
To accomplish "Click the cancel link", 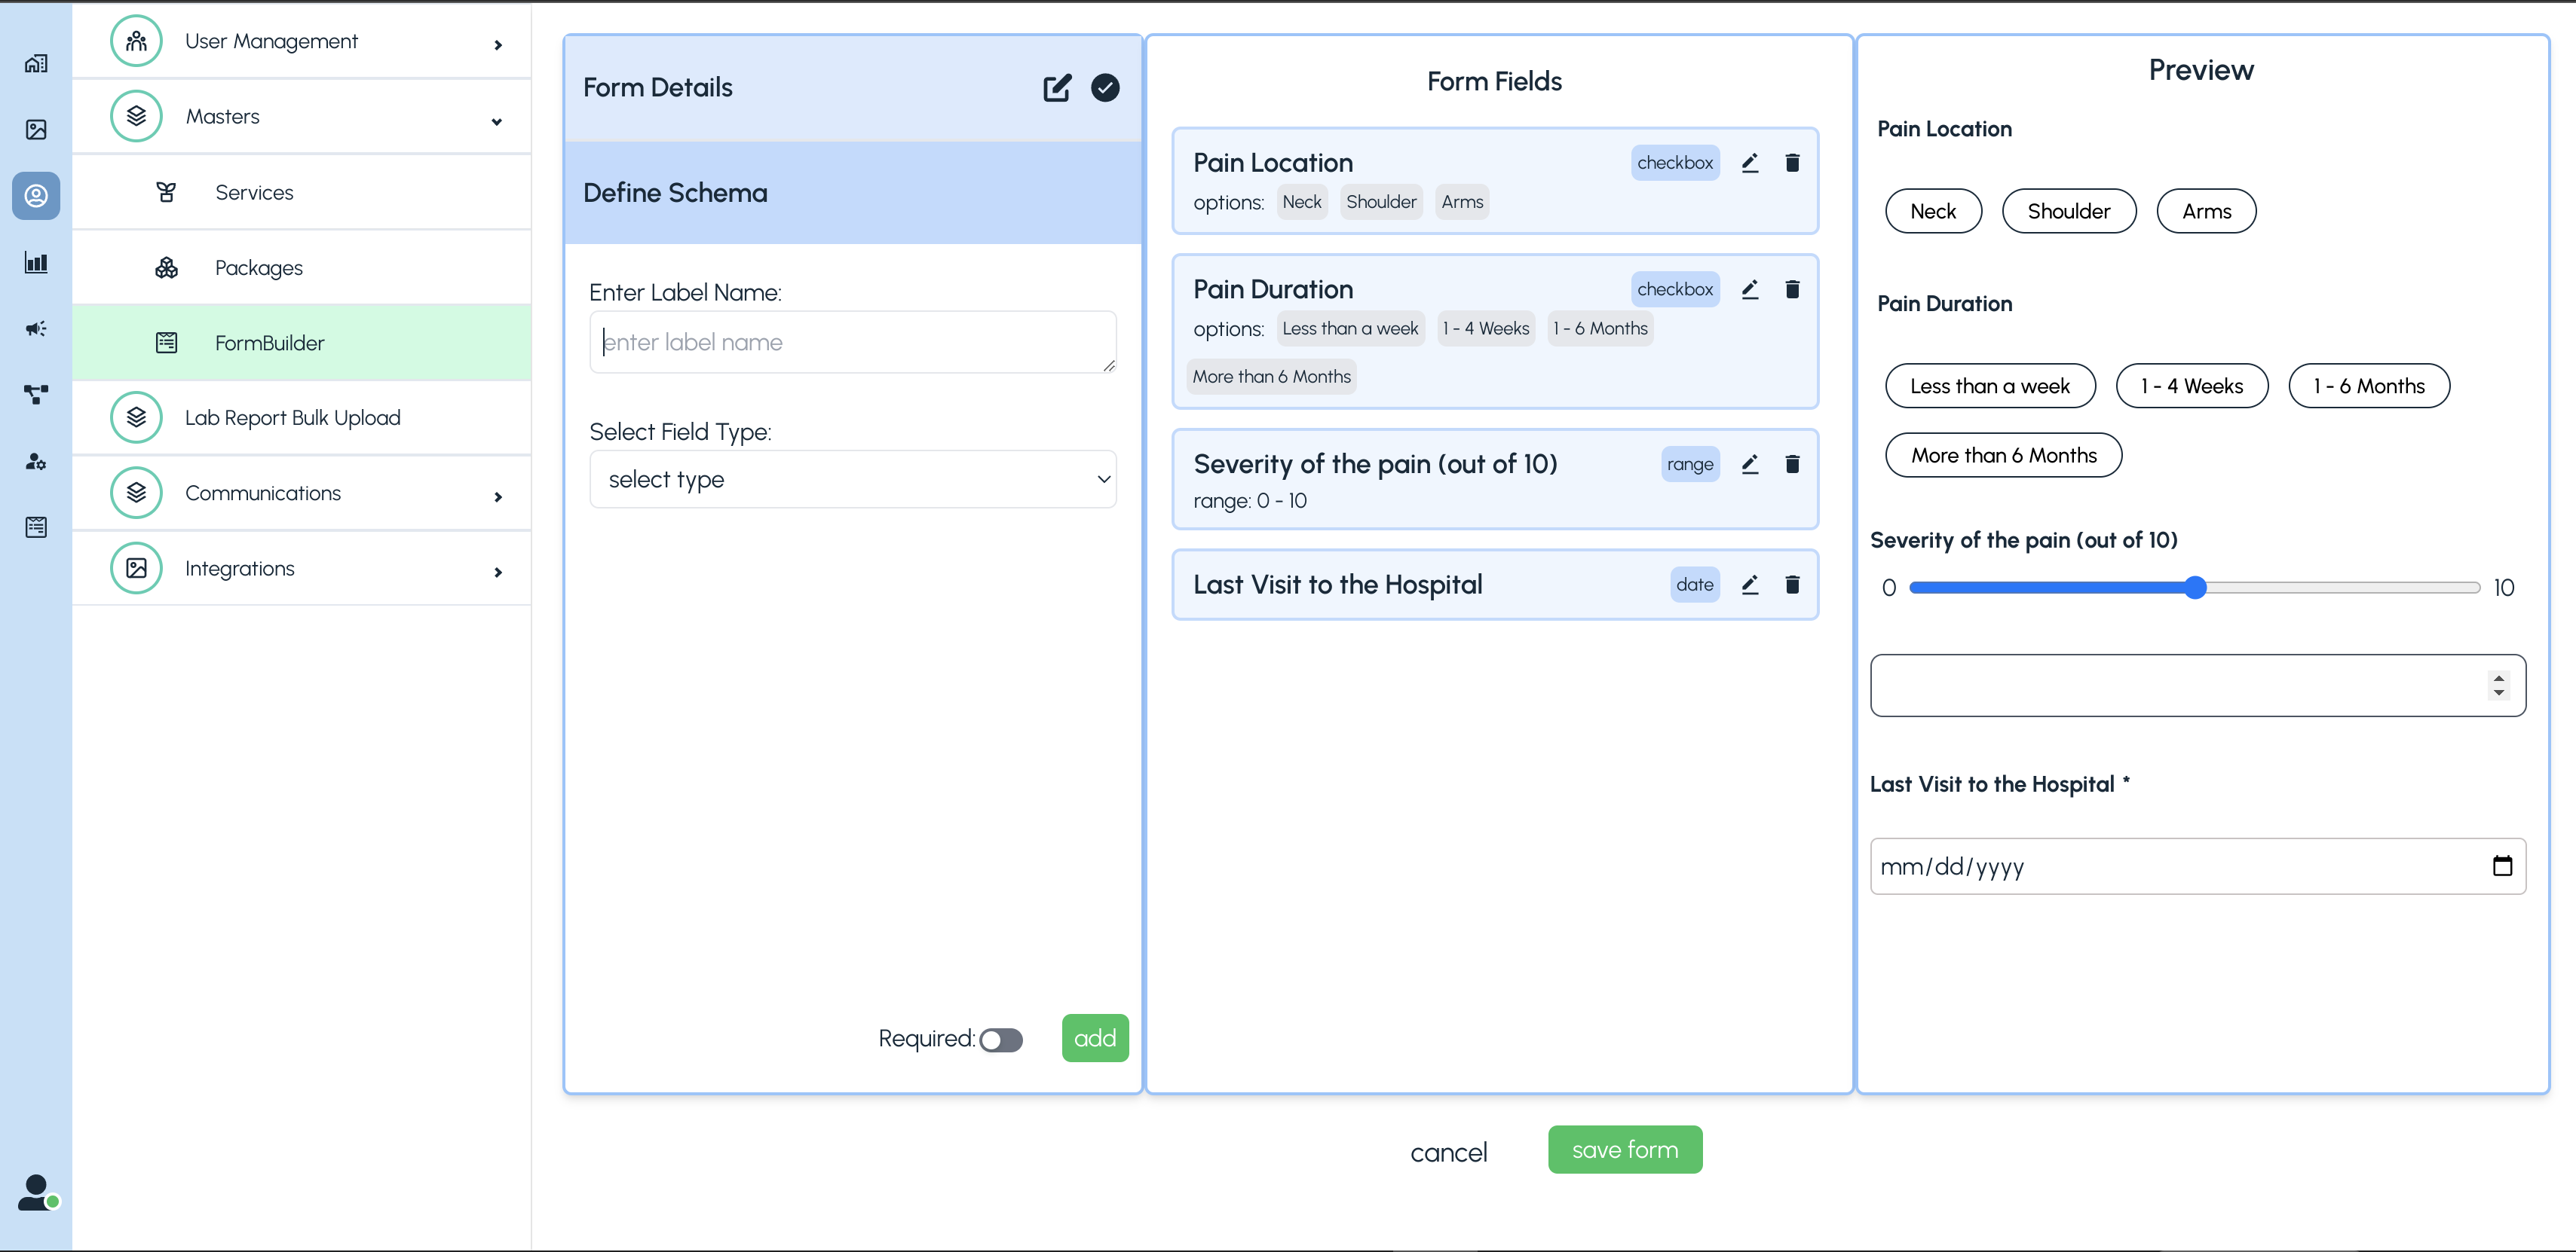I will 1448,1153.
